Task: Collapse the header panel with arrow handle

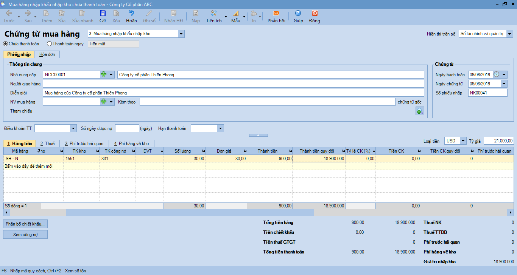Action: pyautogui.click(x=258, y=135)
